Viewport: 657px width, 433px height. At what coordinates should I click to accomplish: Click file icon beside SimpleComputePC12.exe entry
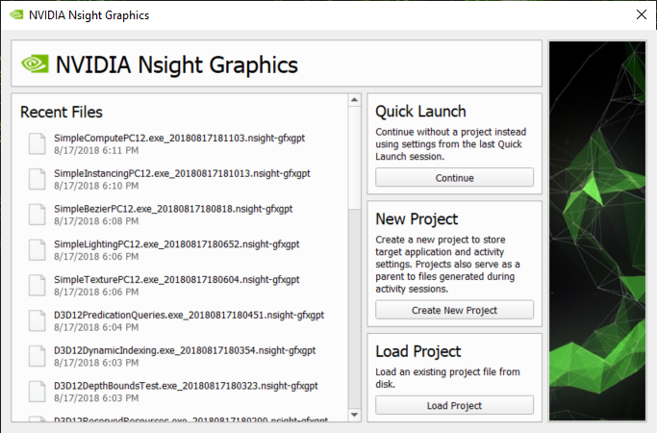[x=38, y=143]
